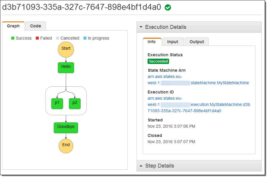Open the State Machine Arn link
Viewport: 268px width, 178px height.
(x=220, y=83)
